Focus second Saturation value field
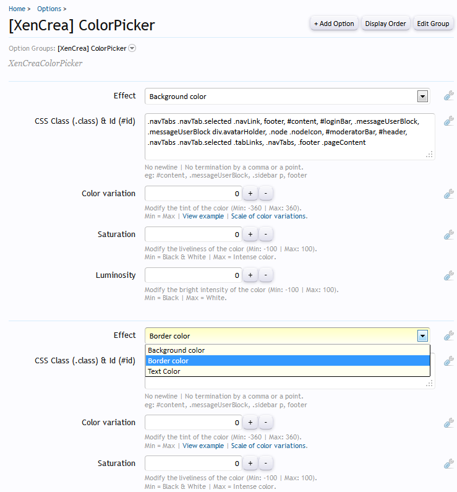The image size is (457, 492). pyautogui.click(x=193, y=463)
